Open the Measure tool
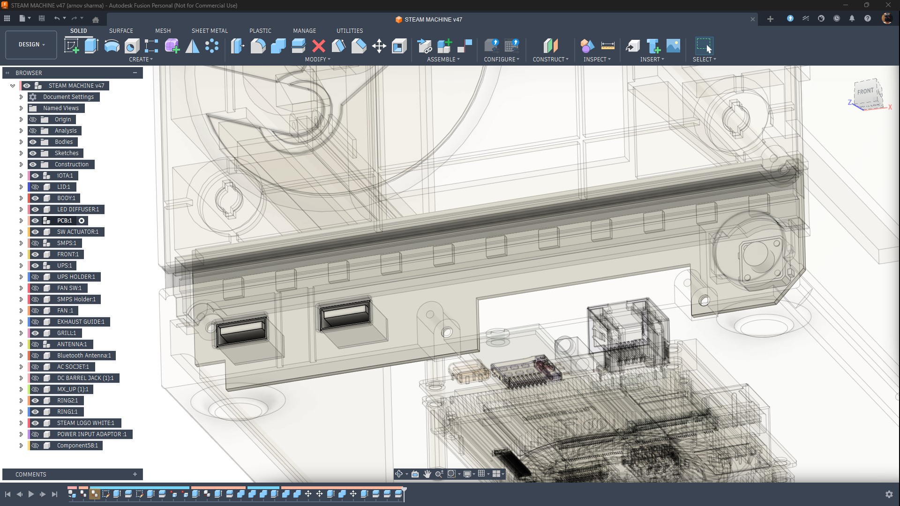The image size is (900, 506). pos(607,46)
